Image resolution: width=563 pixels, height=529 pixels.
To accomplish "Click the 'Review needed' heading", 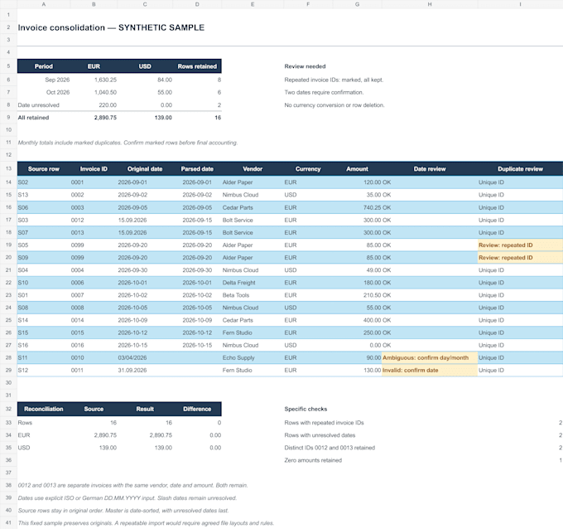I will 305,66.
